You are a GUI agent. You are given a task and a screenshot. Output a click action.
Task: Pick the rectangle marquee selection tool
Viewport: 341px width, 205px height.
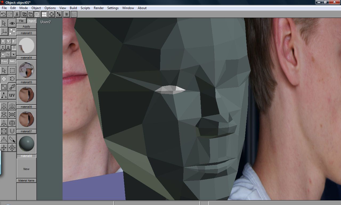tap(12, 70)
